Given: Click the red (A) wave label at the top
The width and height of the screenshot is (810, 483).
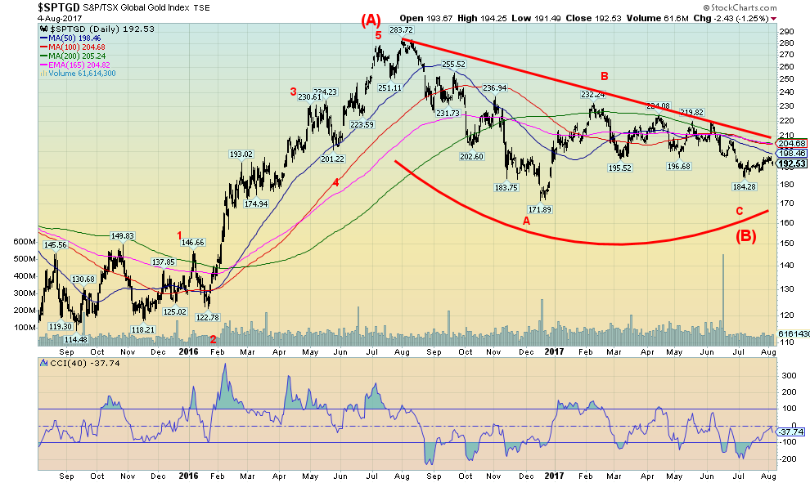Looking at the screenshot, I should 371,20.
